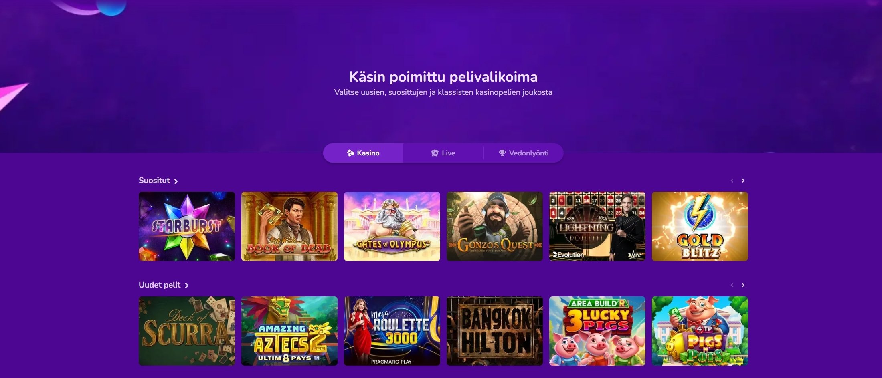Play the Gates of Olympus game
The height and width of the screenshot is (378, 882).
tap(392, 227)
